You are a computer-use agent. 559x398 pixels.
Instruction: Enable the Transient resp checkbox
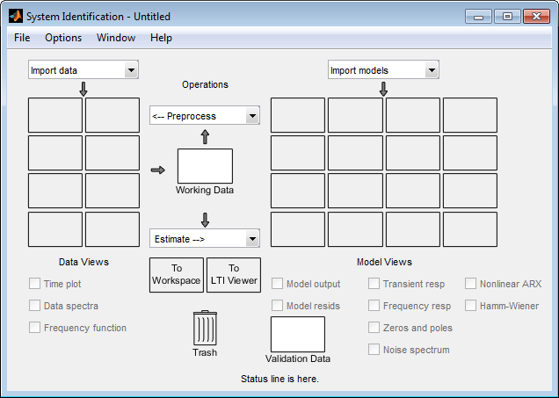click(374, 284)
